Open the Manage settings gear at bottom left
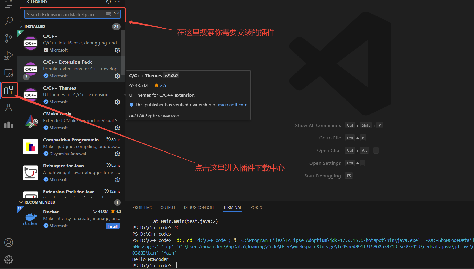Image resolution: width=474 pixels, height=269 pixels. pyautogui.click(x=8, y=259)
